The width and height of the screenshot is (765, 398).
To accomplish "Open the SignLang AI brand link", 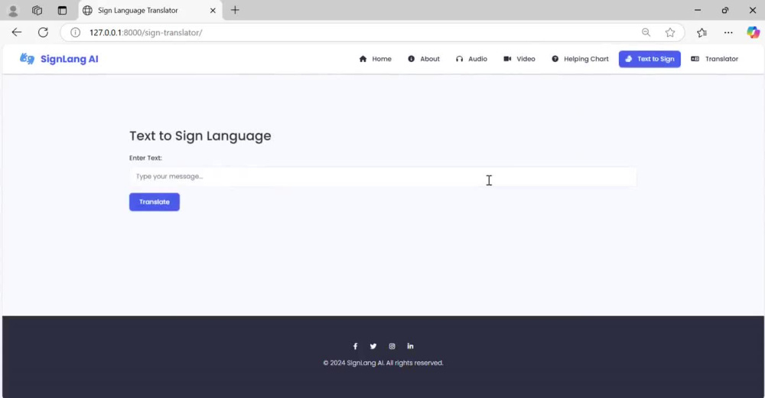I will point(59,59).
